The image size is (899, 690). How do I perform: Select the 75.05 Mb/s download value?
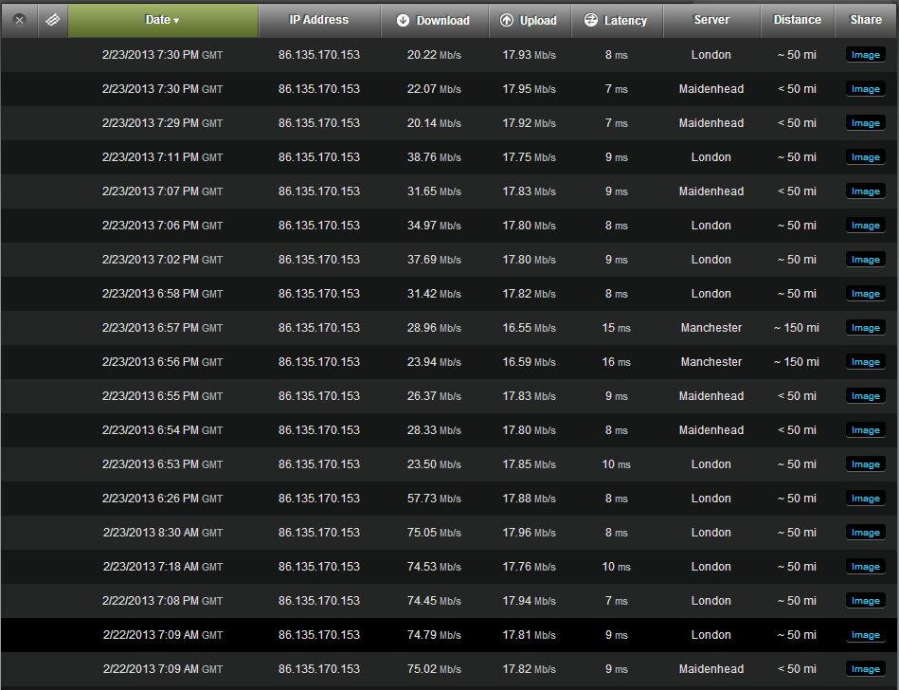click(x=434, y=533)
